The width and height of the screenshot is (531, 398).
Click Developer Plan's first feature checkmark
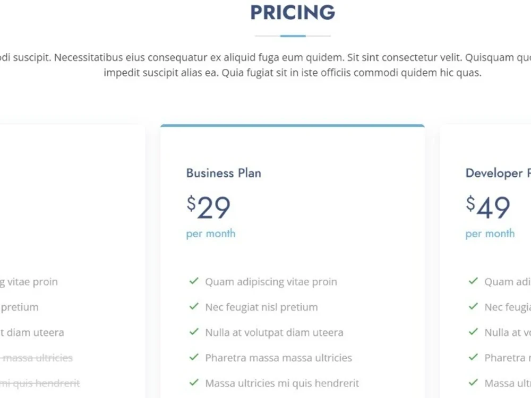pos(473,281)
